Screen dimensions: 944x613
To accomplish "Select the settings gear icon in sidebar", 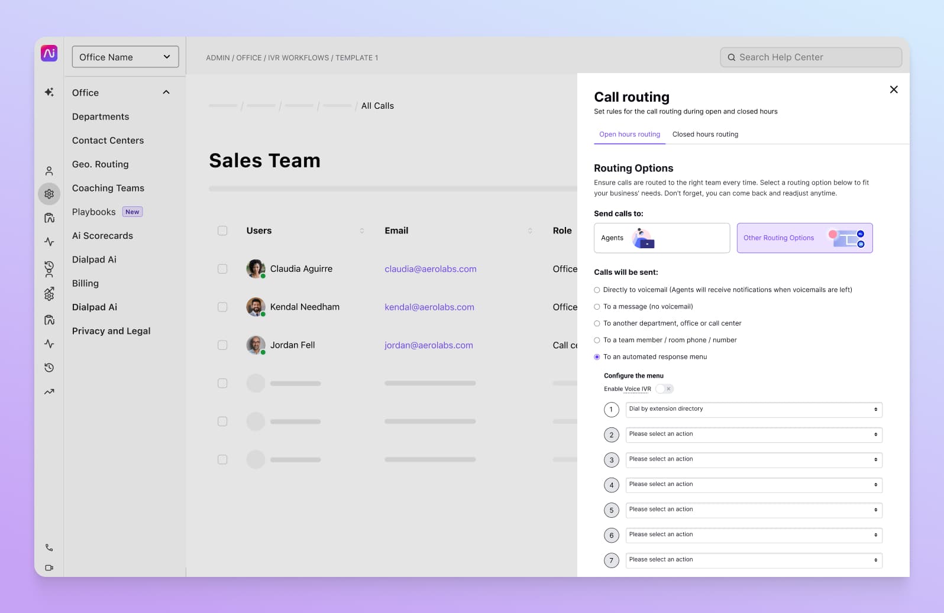I will click(49, 194).
